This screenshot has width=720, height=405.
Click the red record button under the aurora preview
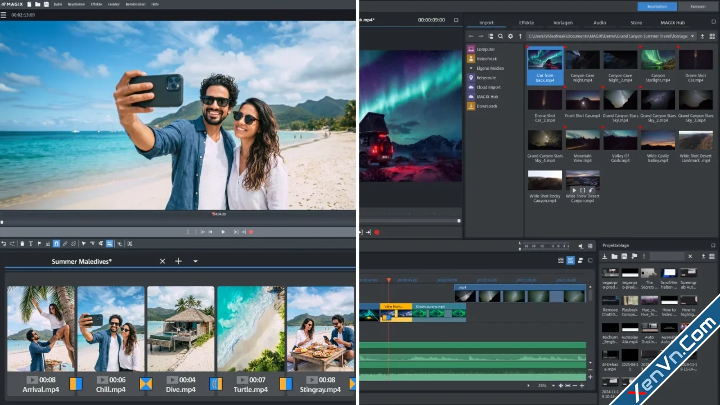tap(377, 232)
